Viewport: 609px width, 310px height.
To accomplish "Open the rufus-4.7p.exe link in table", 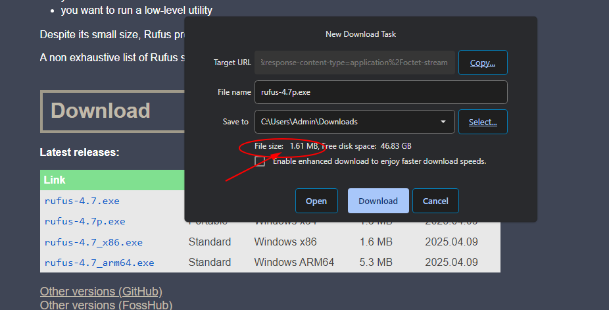I will pos(85,221).
